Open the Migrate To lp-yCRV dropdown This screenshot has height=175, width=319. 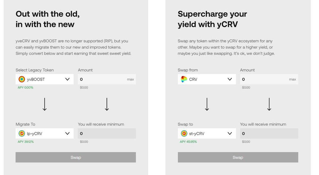tap(68, 134)
